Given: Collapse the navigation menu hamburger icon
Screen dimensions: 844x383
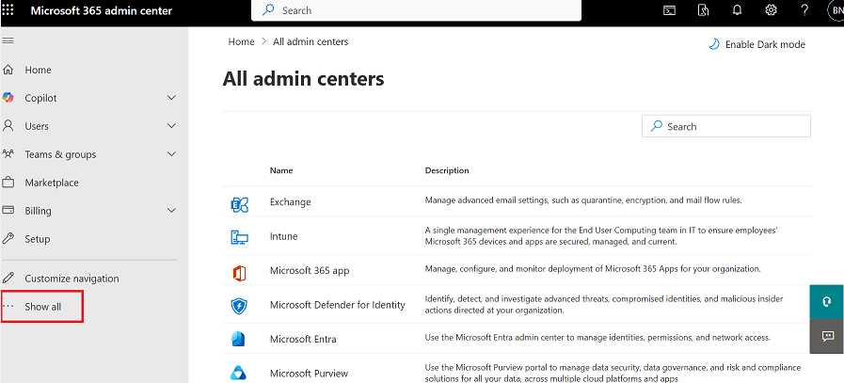Looking at the screenshot, I should tap(8, 41).
